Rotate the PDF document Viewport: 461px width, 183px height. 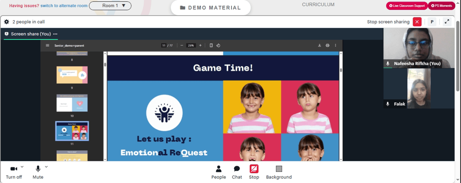coord(218,45)
